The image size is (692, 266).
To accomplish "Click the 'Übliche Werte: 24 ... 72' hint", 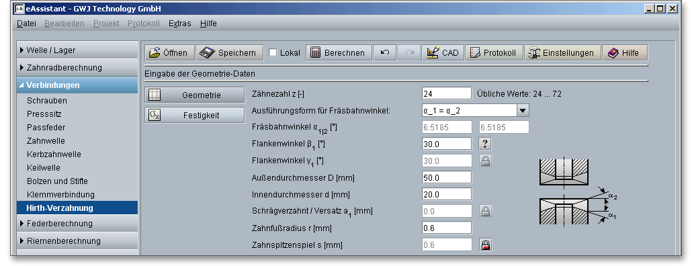I will pyautogui.click(x=519, y=93).
